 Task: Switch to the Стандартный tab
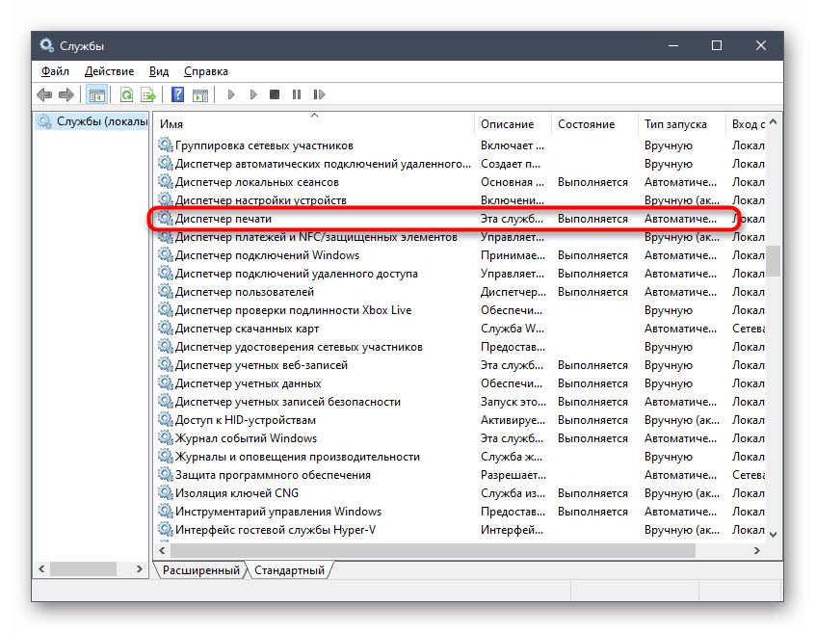(x=290, y=570)
